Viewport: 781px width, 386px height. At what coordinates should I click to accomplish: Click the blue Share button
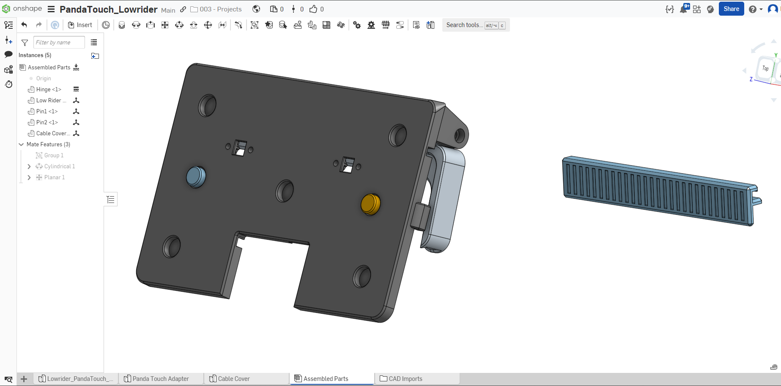pyautogui.click(x=731, y=9)
